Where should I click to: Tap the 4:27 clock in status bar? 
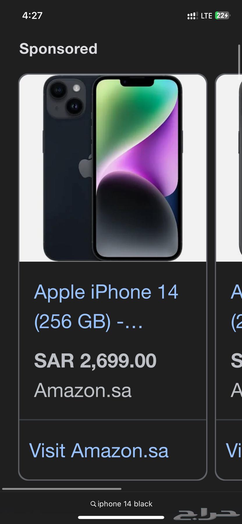pos(33,16)
